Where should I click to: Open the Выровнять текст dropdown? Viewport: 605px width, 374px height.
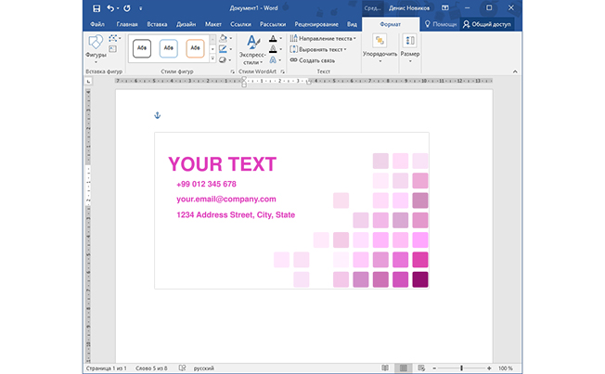tap(318, 49)
